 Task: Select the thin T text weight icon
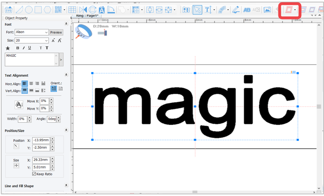[41, 48]
